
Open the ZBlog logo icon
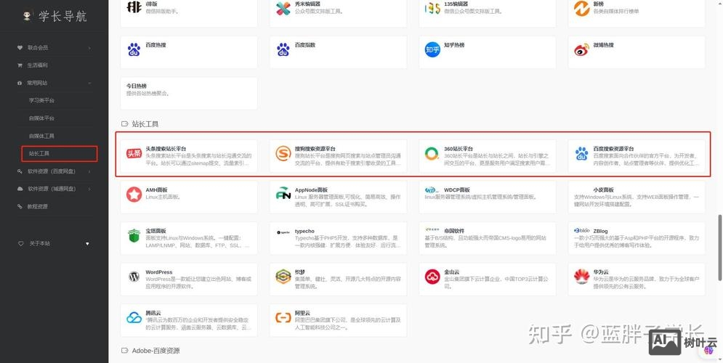point(582,230)
